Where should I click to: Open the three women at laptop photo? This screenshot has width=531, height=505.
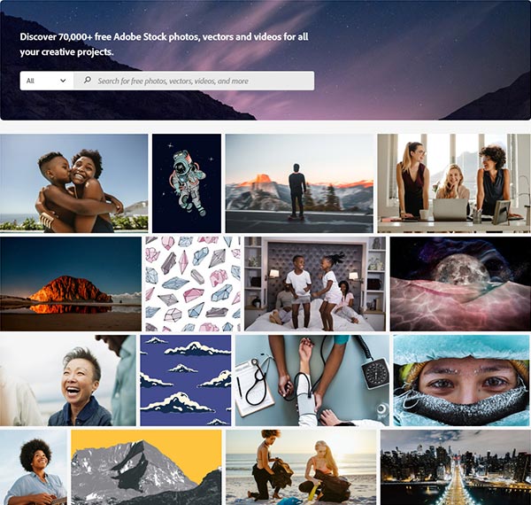(x=454, y=183)
